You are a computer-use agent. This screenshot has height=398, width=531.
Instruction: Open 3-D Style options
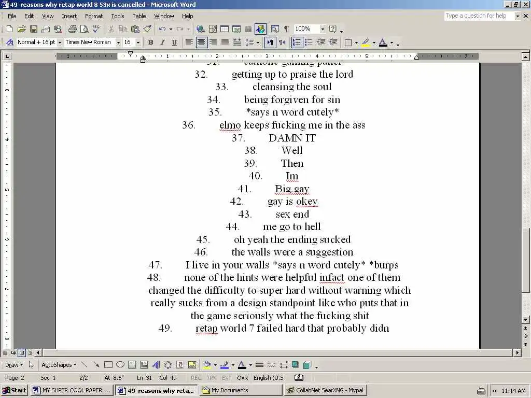click(307, 364)
